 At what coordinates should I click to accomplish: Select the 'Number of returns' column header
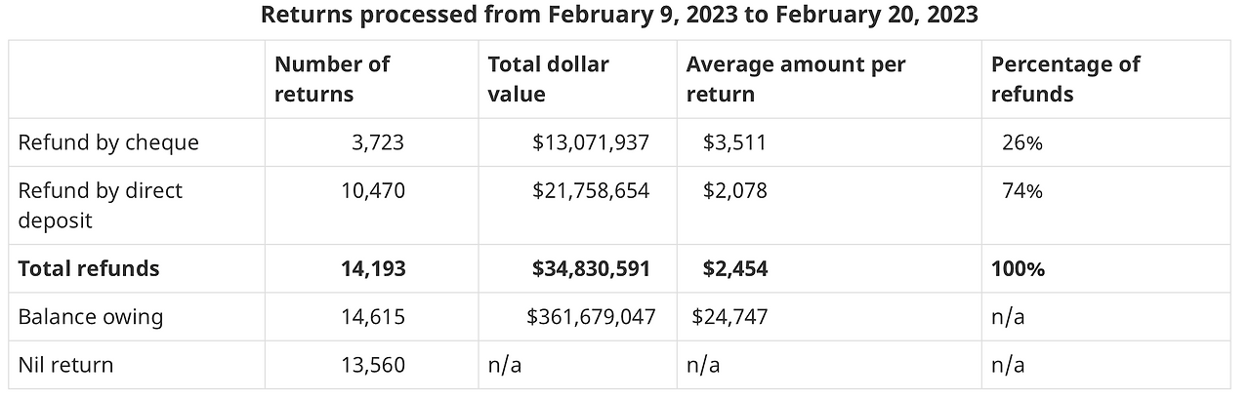tap(332, 79)
